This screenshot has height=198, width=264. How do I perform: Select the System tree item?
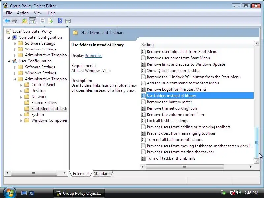(37, 115)
